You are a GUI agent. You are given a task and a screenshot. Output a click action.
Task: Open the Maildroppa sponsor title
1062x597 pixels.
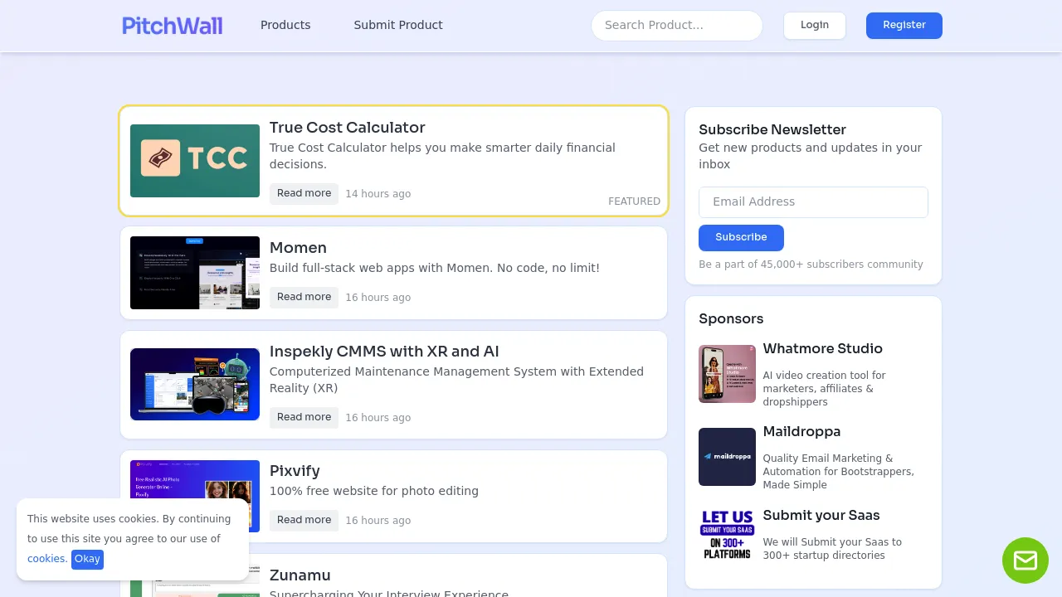tap(801, 432)
